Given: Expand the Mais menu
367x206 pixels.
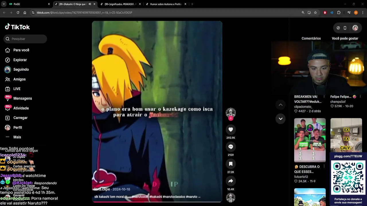Looking at the screenshot, I should pyautogui.click(x=17, y=137).
